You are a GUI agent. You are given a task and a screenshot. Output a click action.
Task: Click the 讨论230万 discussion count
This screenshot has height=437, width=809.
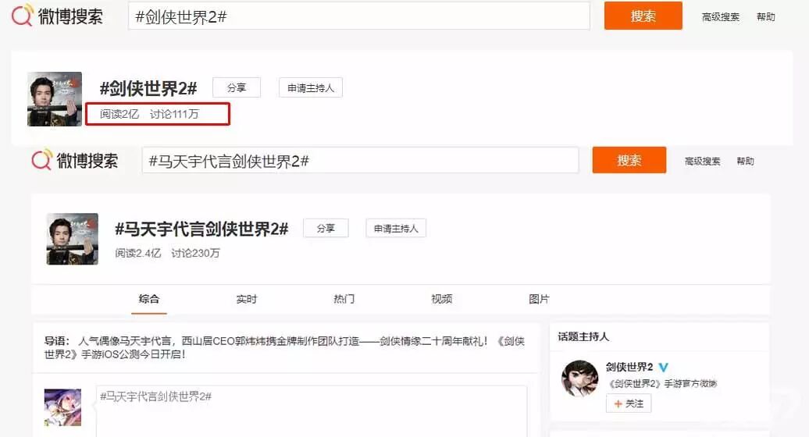195,253
